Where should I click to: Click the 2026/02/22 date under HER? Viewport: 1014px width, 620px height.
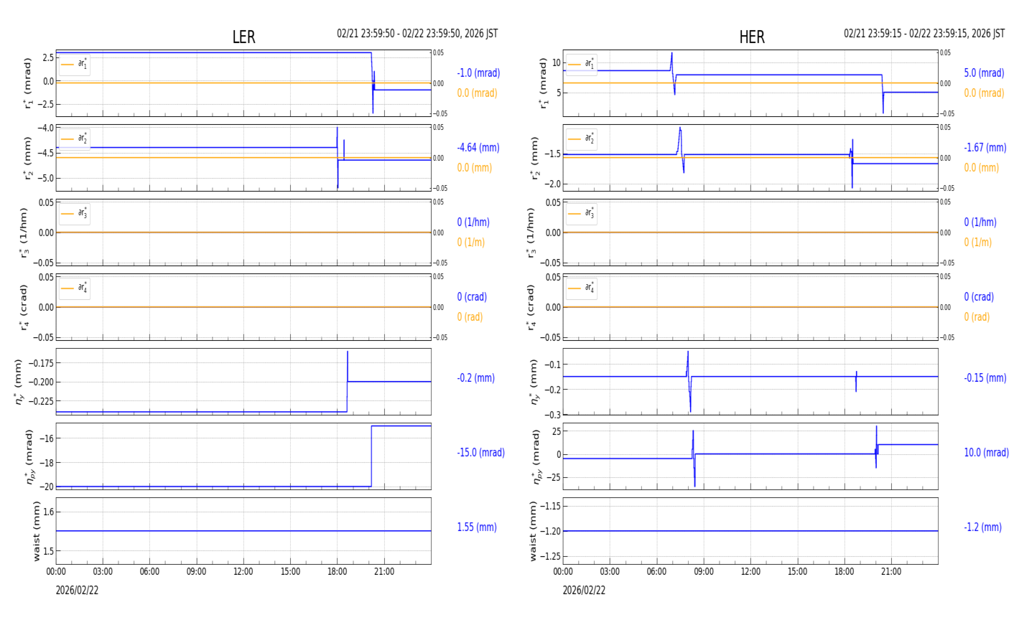(x=584, y=591)
